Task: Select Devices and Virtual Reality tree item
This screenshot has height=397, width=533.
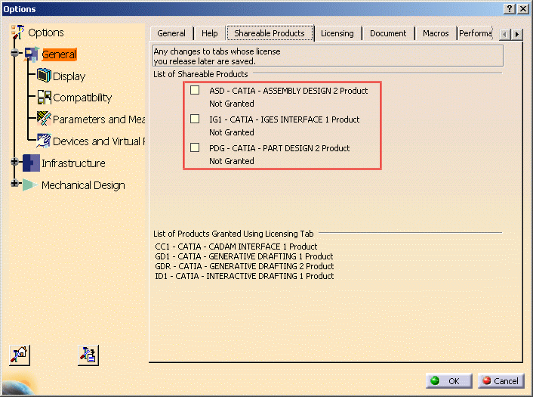Action: tap(99, 141)
